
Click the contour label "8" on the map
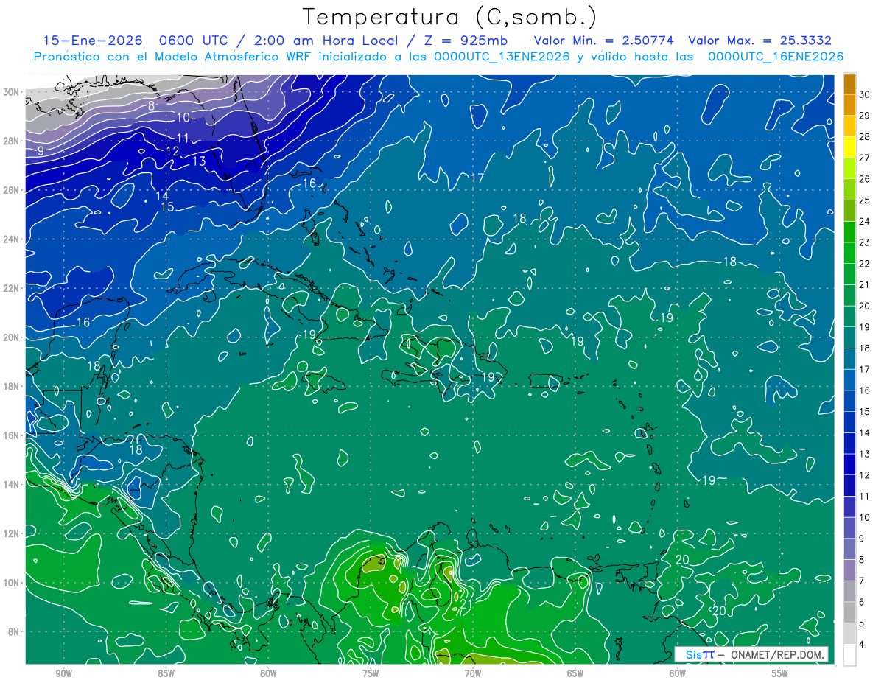pos(151,105)
